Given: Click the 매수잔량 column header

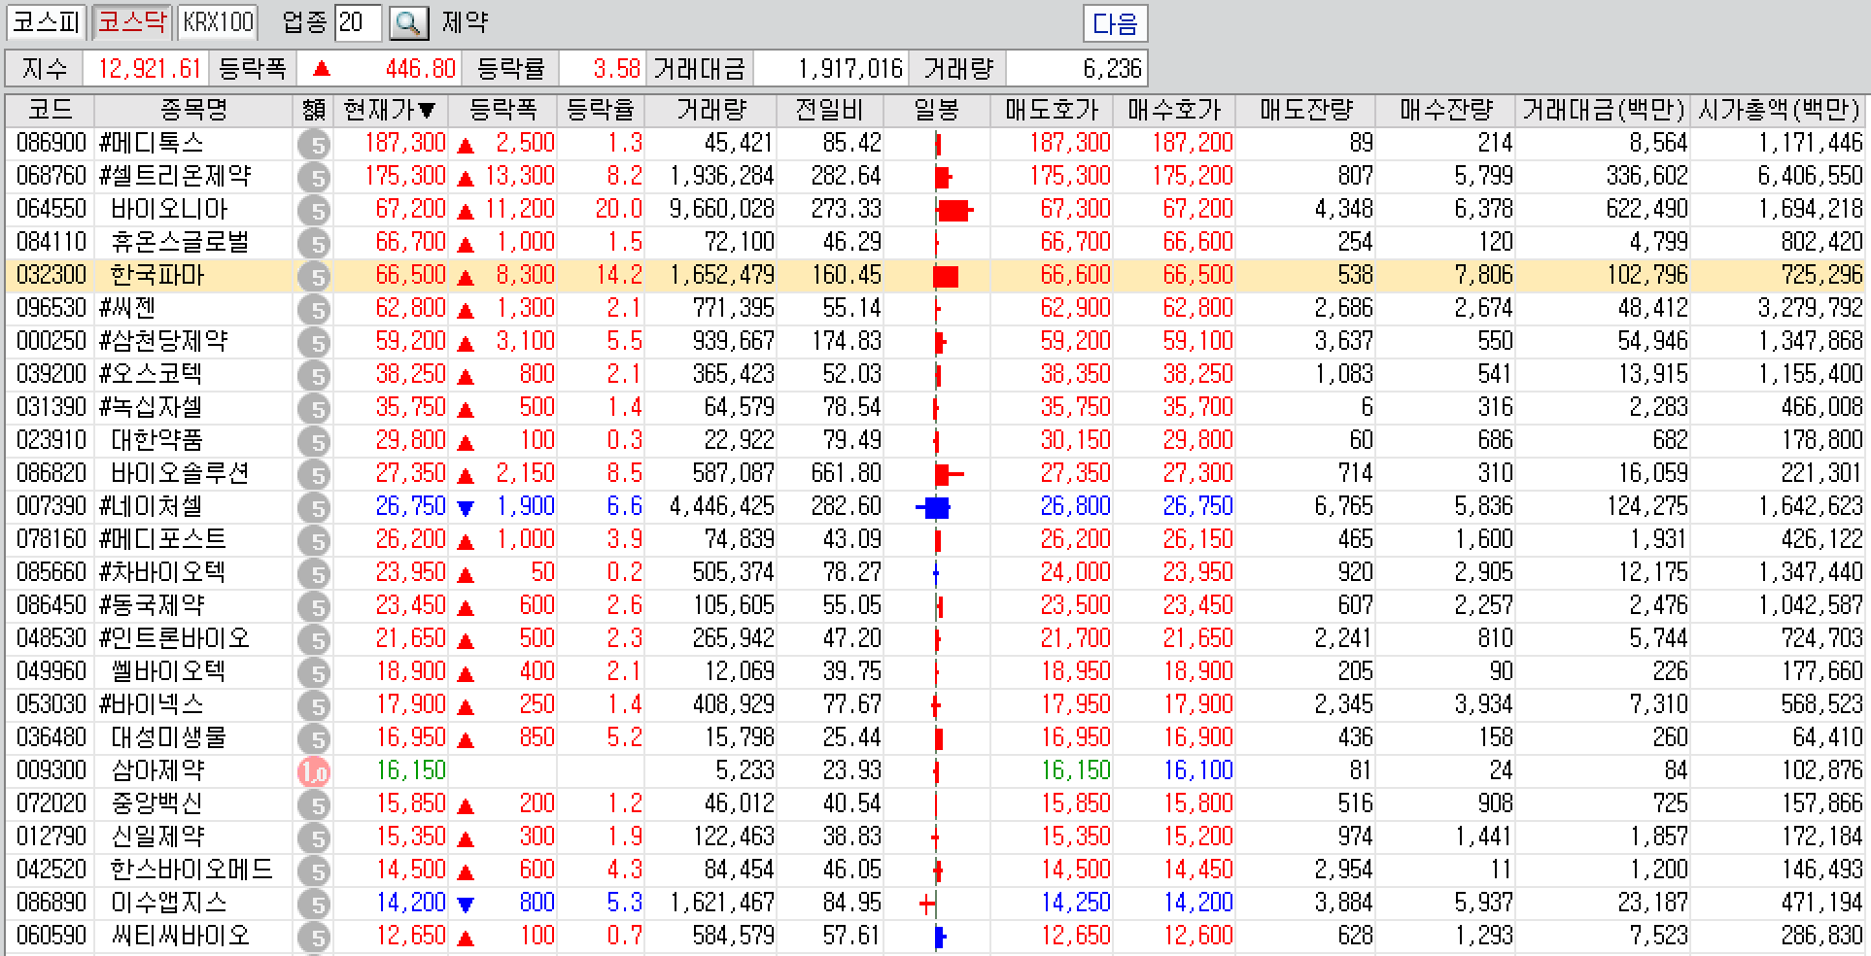Looking at the screenshot, I should [1445, 110].
